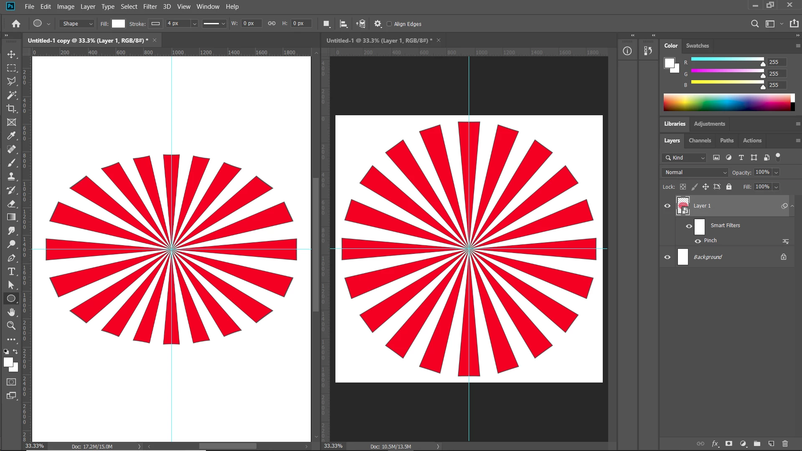Select the Horizontal Type tool

click(11, 272)
